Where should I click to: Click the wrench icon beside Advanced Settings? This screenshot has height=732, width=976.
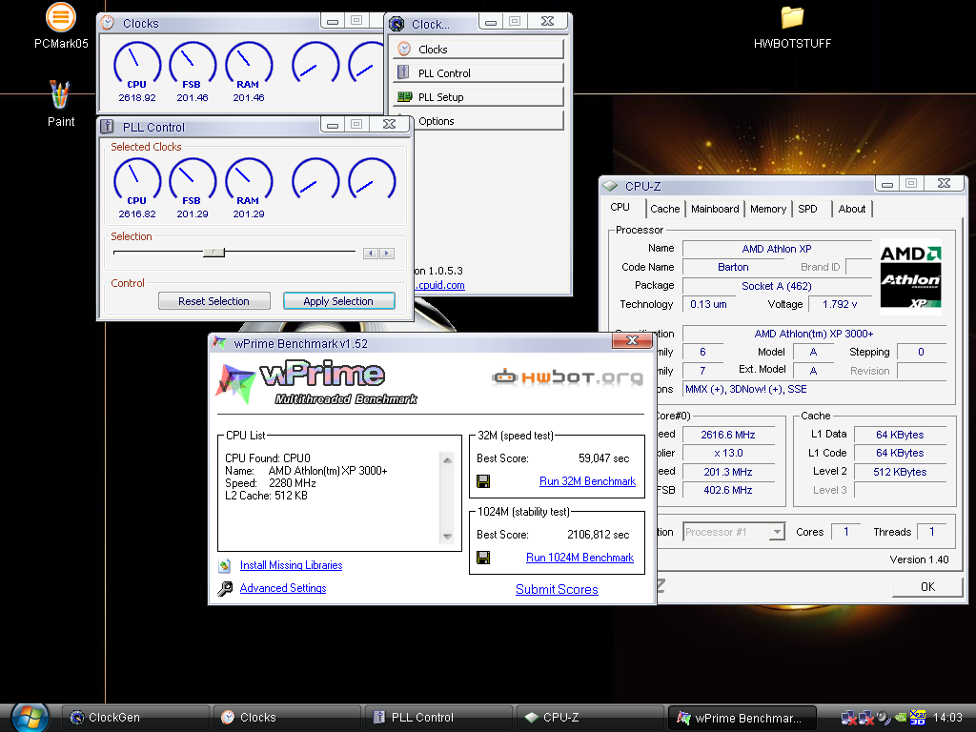tap(225, 588)
